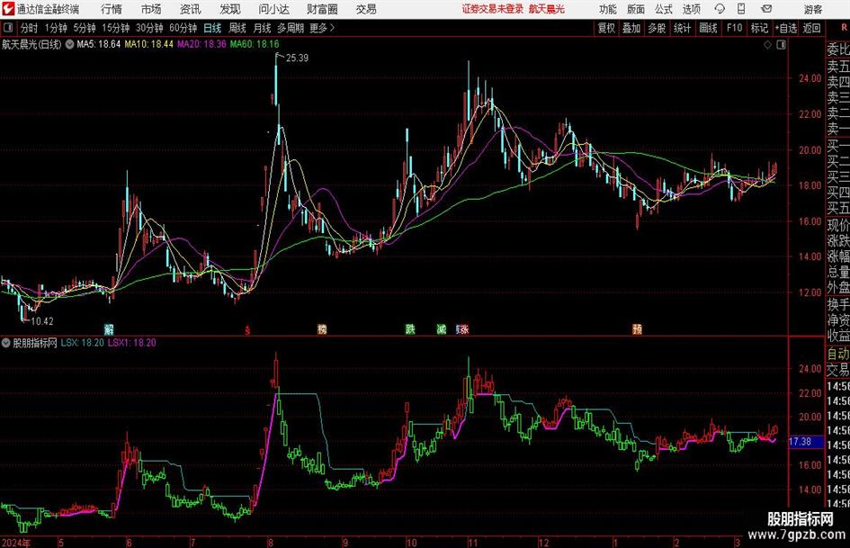Click the 25.39 high price label

(x=297, y=58)
